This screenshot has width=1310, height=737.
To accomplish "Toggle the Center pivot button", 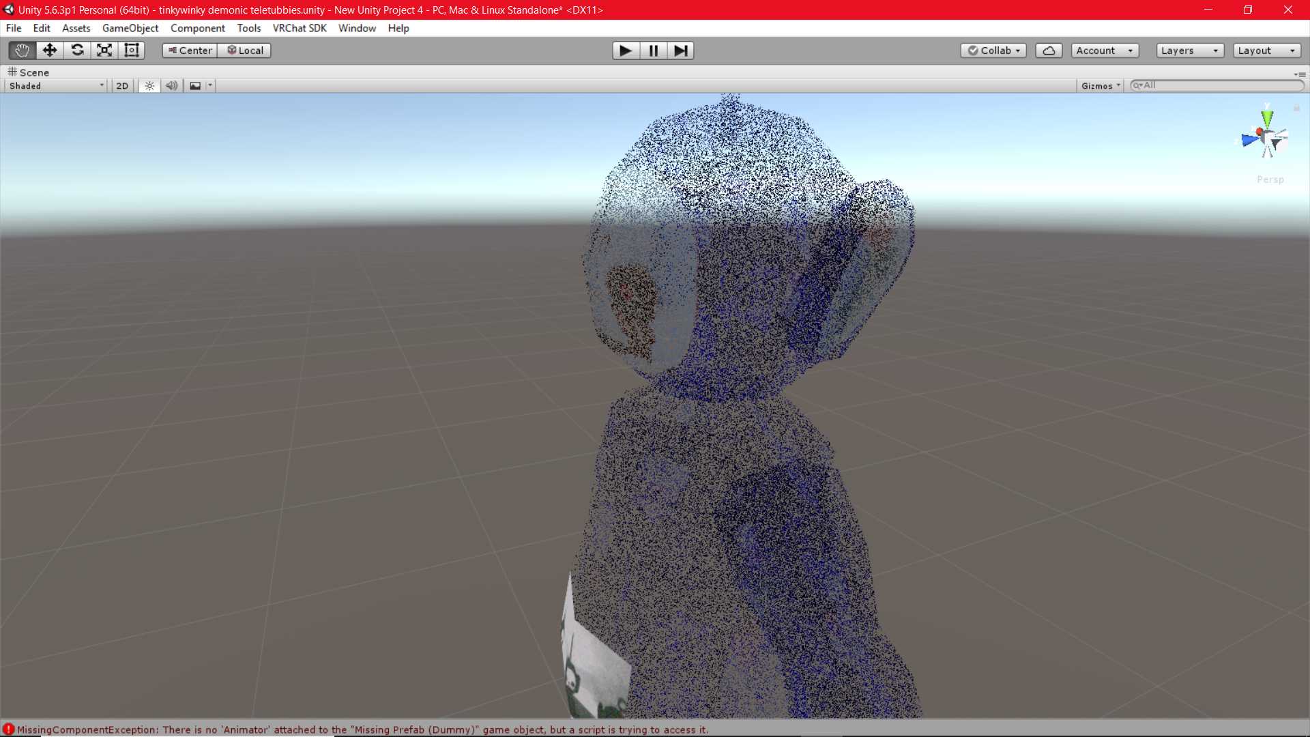I will point(190,50).
